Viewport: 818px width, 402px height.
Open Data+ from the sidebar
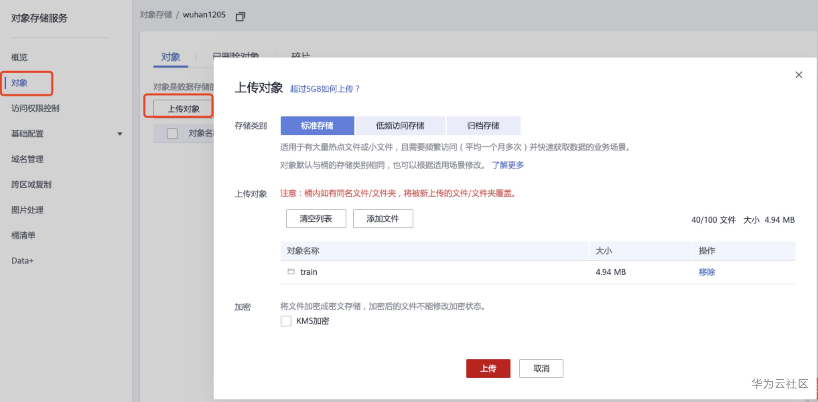pos(22,260)
